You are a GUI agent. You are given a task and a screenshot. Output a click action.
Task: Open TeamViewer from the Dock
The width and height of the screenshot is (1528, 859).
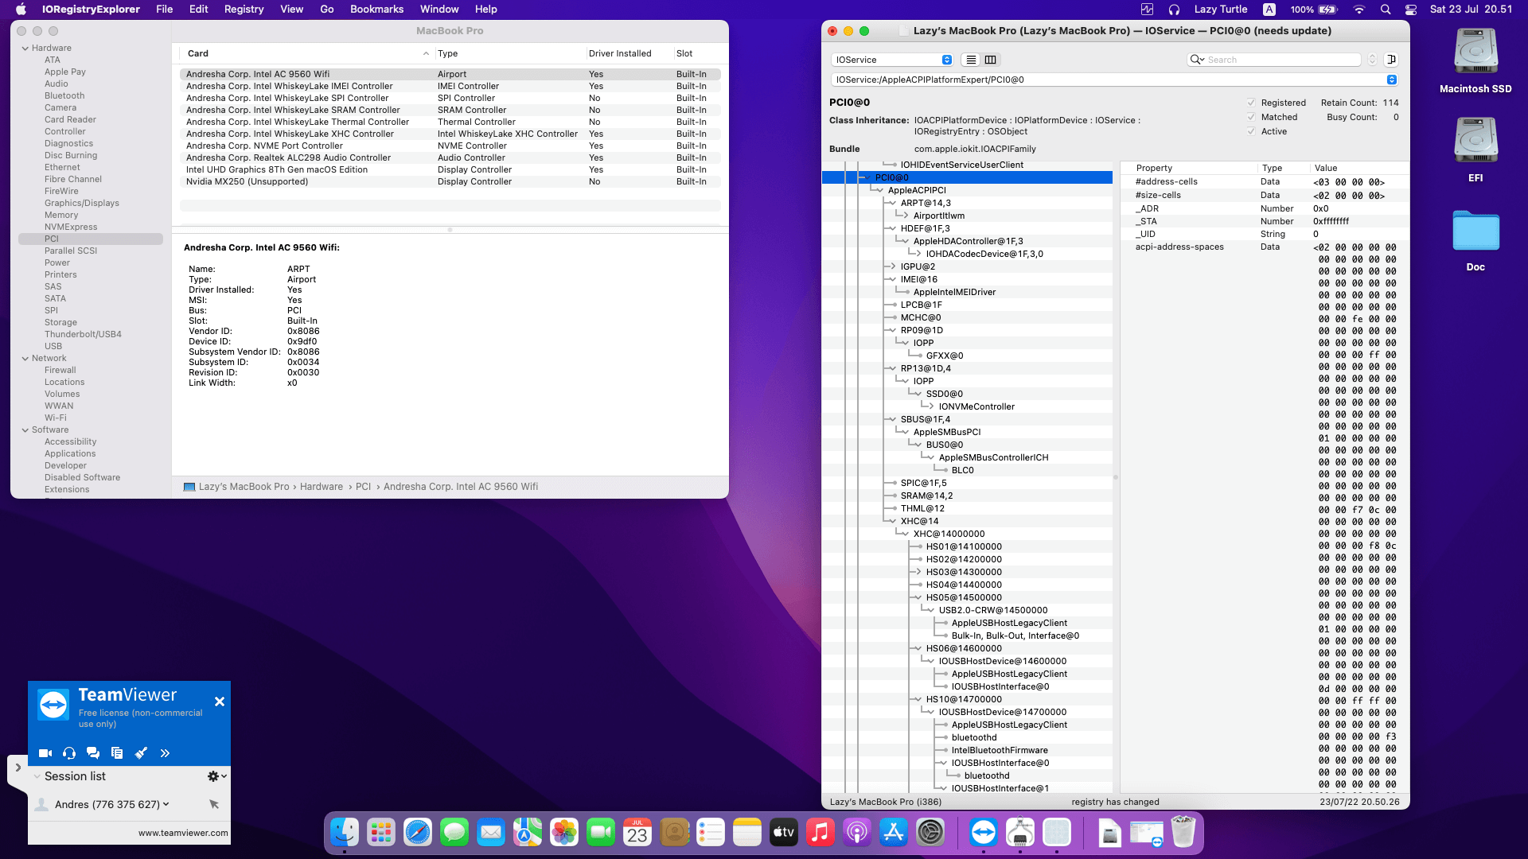(x=984, y=833)
